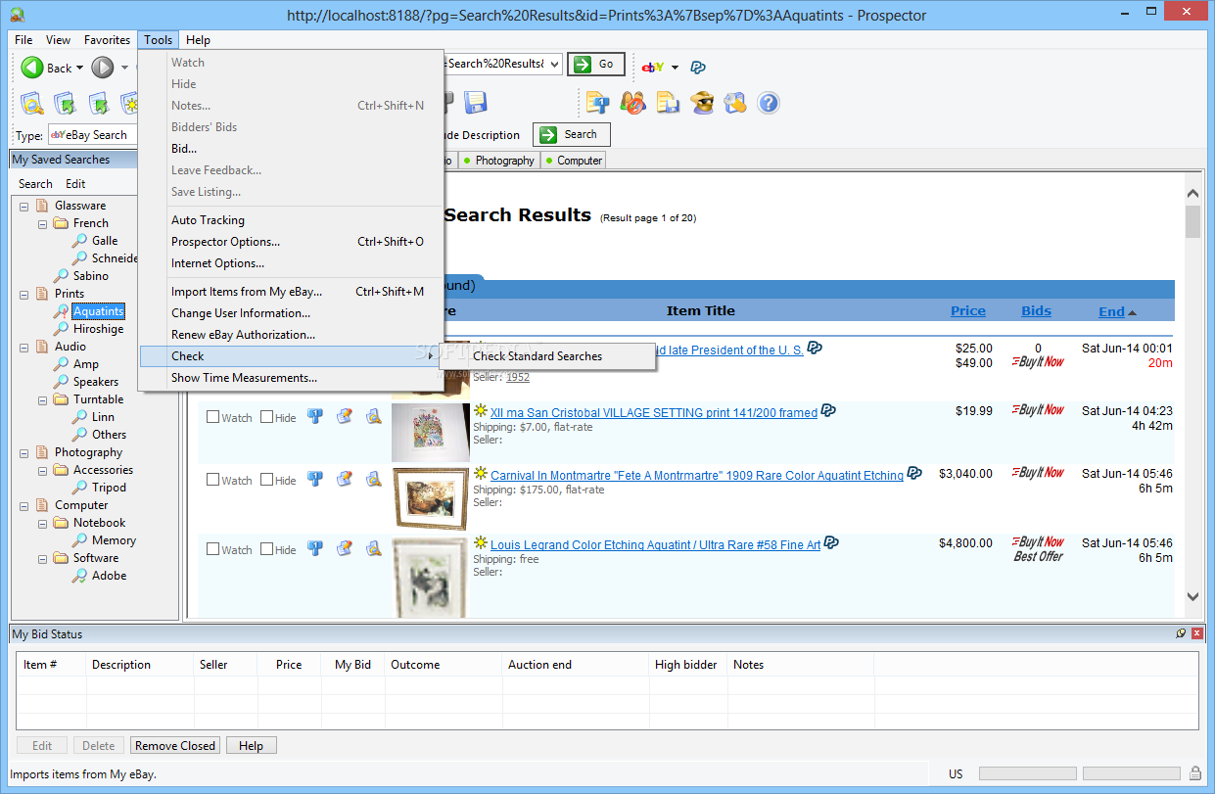This screenshot has height=794, width=1215.
Task: Click magnifier icon for San Cristobal print
Action: (373, 416)
